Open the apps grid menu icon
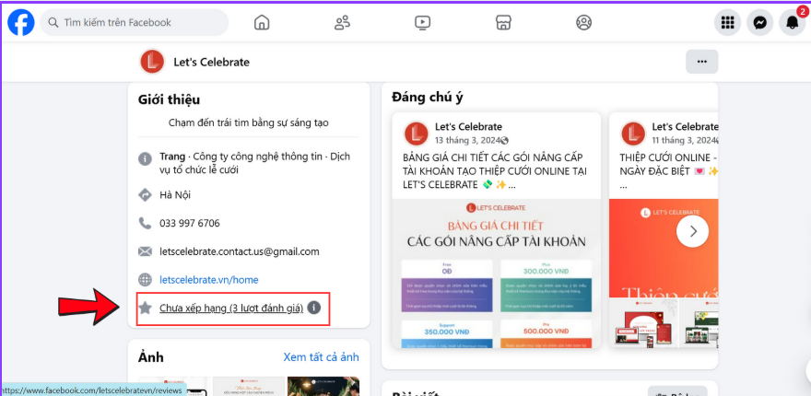This screenshot has height=396, width=811. (728, 23)
